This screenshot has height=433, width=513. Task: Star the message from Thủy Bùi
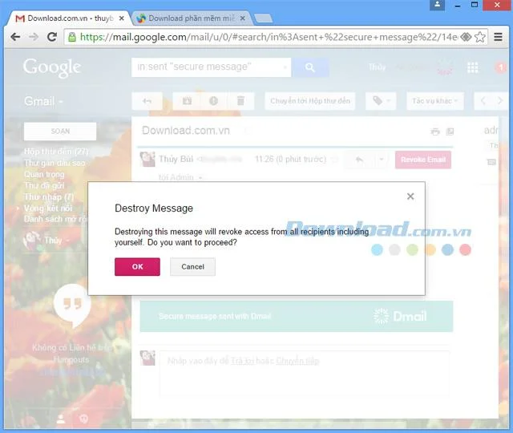coord(334,160)
